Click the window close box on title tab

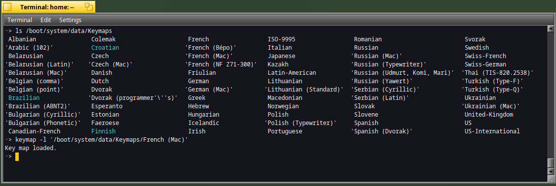tap(7, 7)
